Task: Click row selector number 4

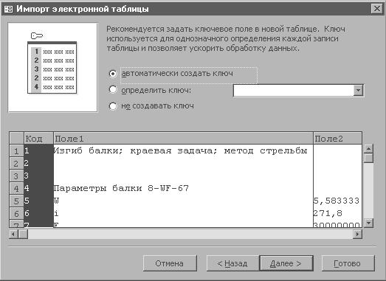Action: 16,188
